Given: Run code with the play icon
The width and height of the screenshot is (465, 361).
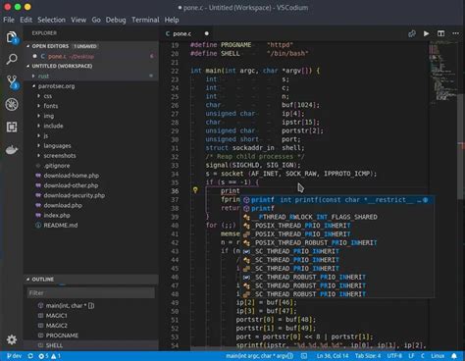Looking at the screenshot, I should [x=426, y=33].
